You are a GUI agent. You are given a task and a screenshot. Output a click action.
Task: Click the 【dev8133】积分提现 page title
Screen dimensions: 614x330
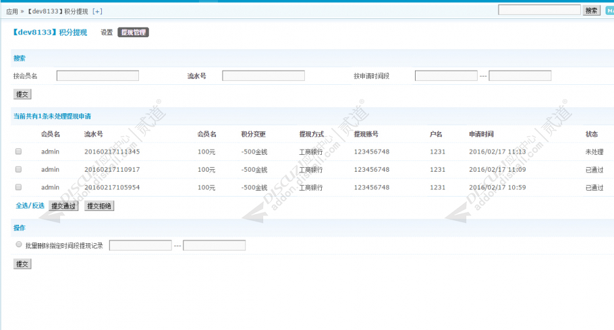[49, 32]
